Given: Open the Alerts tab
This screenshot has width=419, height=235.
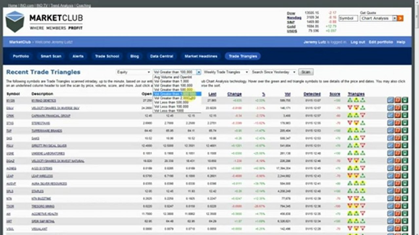Looking at the screenshot, I should pos(78,56).
